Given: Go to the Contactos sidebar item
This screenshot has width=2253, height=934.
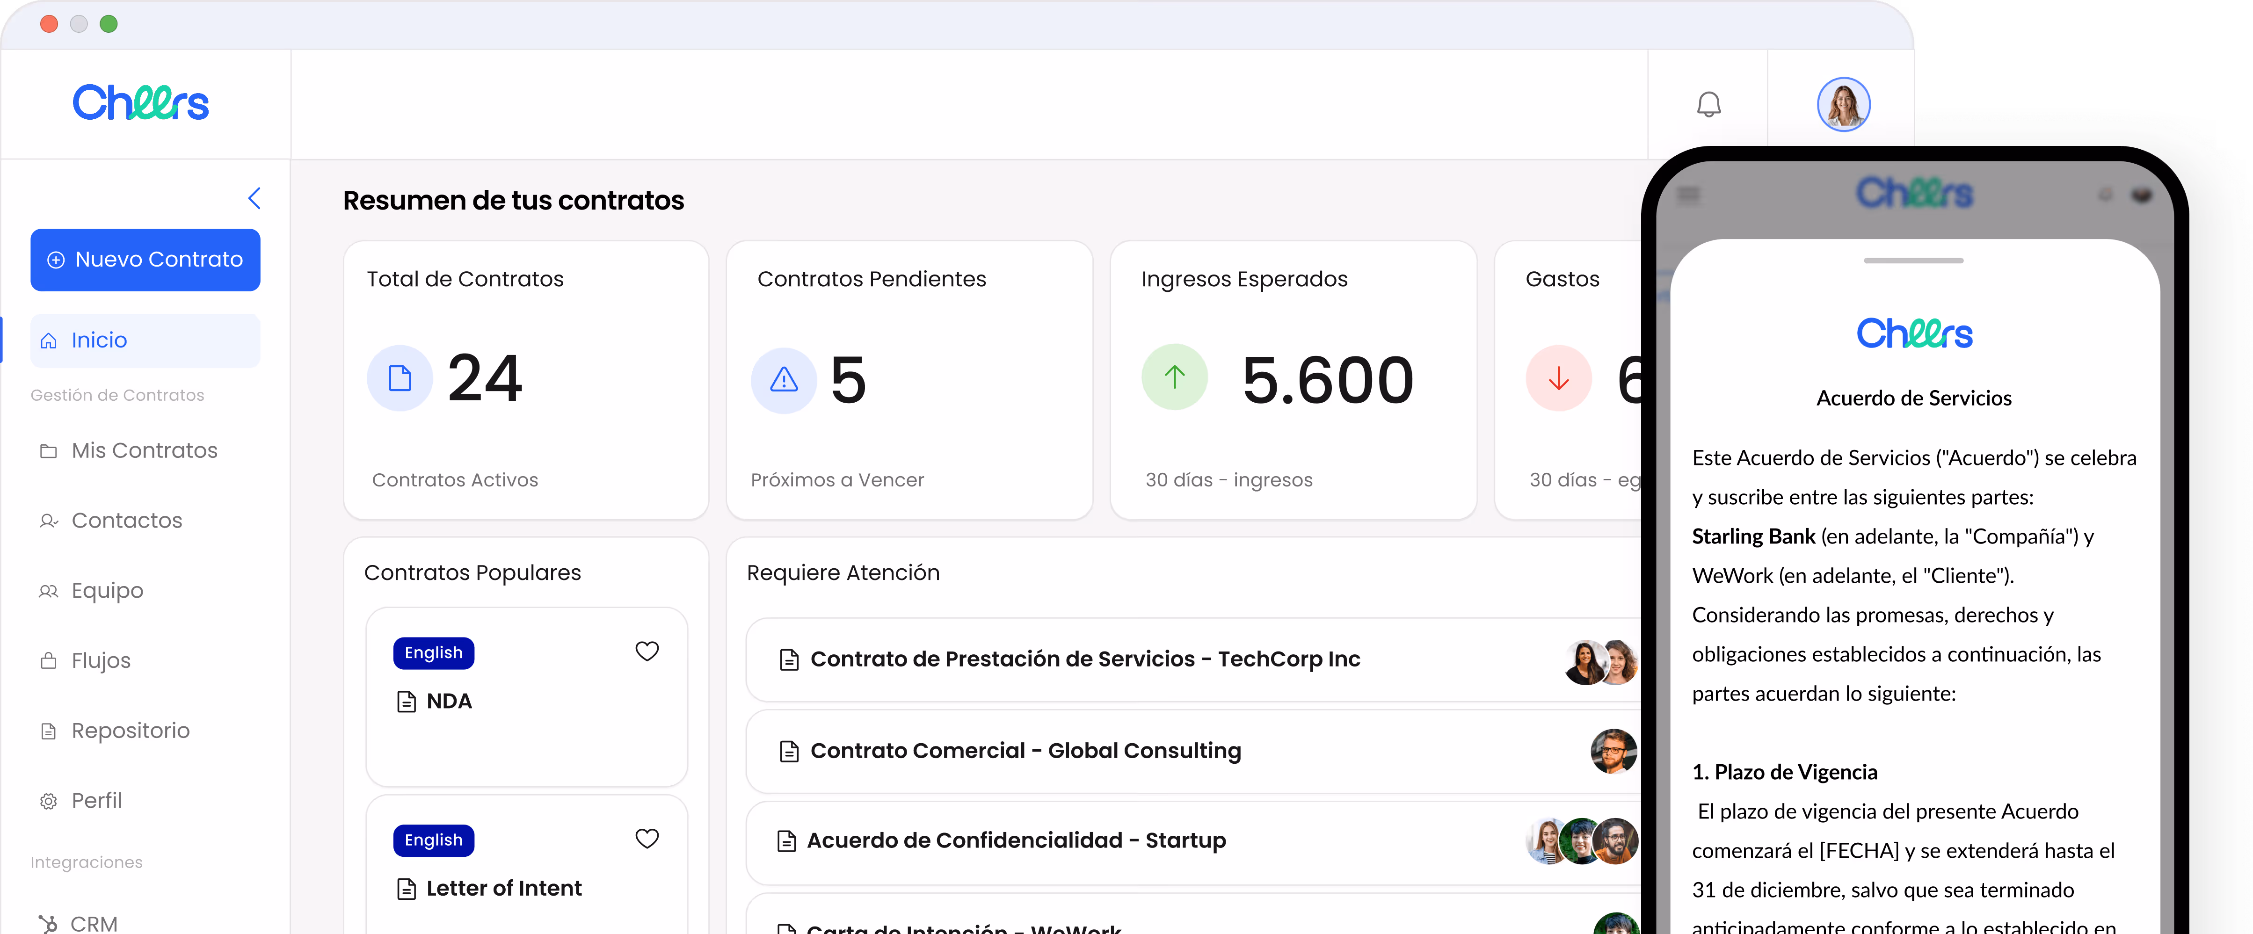Looking at the screenshot, I should point(127,521).
